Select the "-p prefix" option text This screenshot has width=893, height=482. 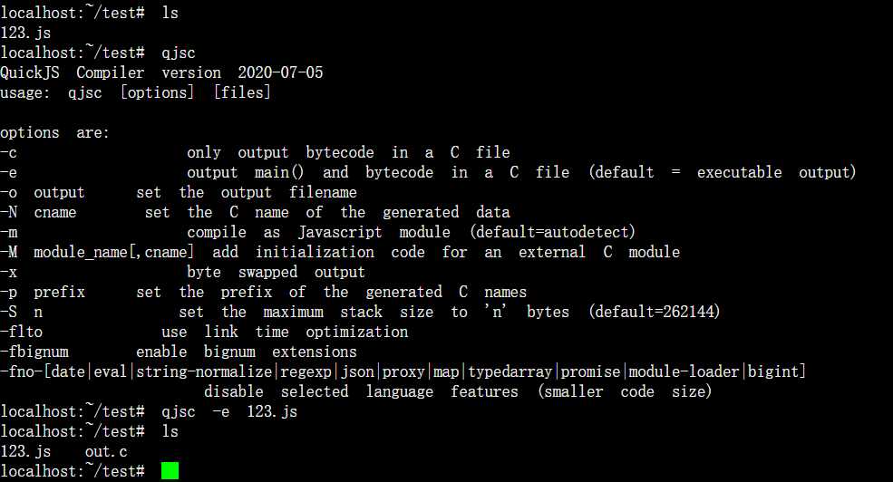[42, 292]
